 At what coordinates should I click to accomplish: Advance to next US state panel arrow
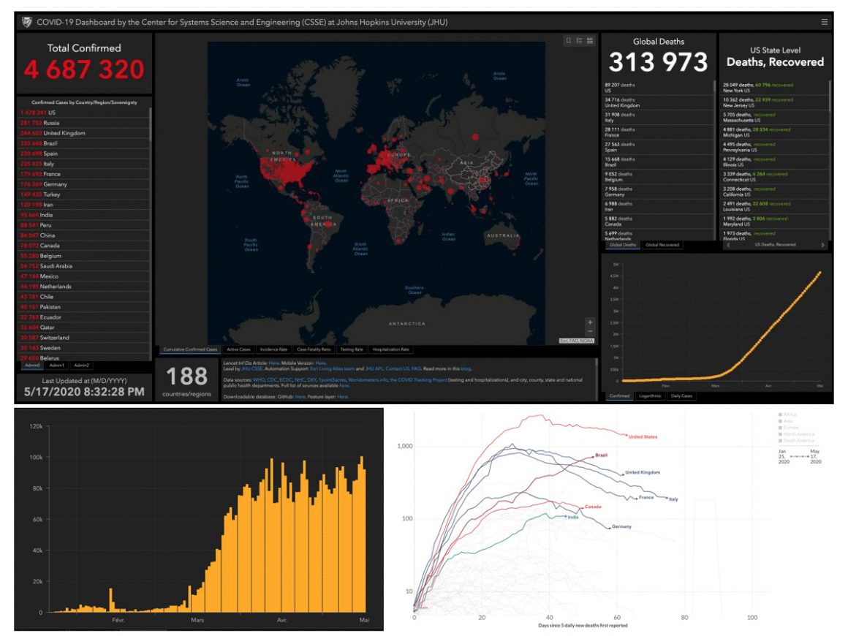click(824, 245)
